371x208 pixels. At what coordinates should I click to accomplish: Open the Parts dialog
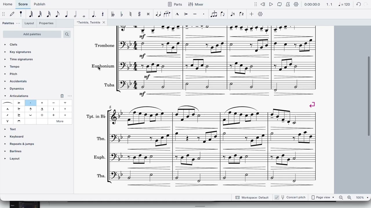click(175, 4)
